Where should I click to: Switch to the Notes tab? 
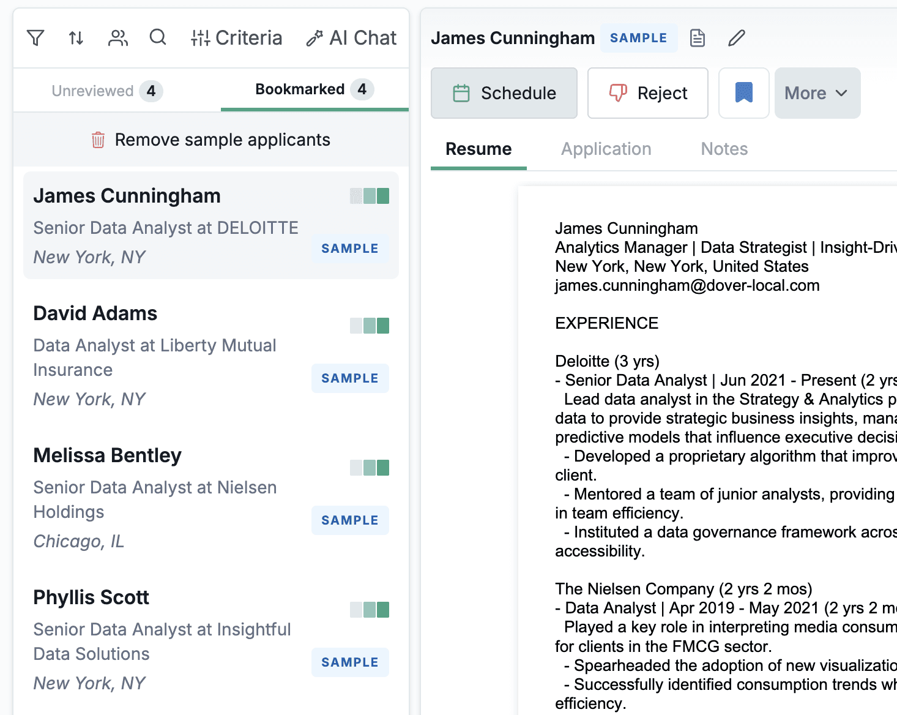pyautogui.click(x=724, y=149)
